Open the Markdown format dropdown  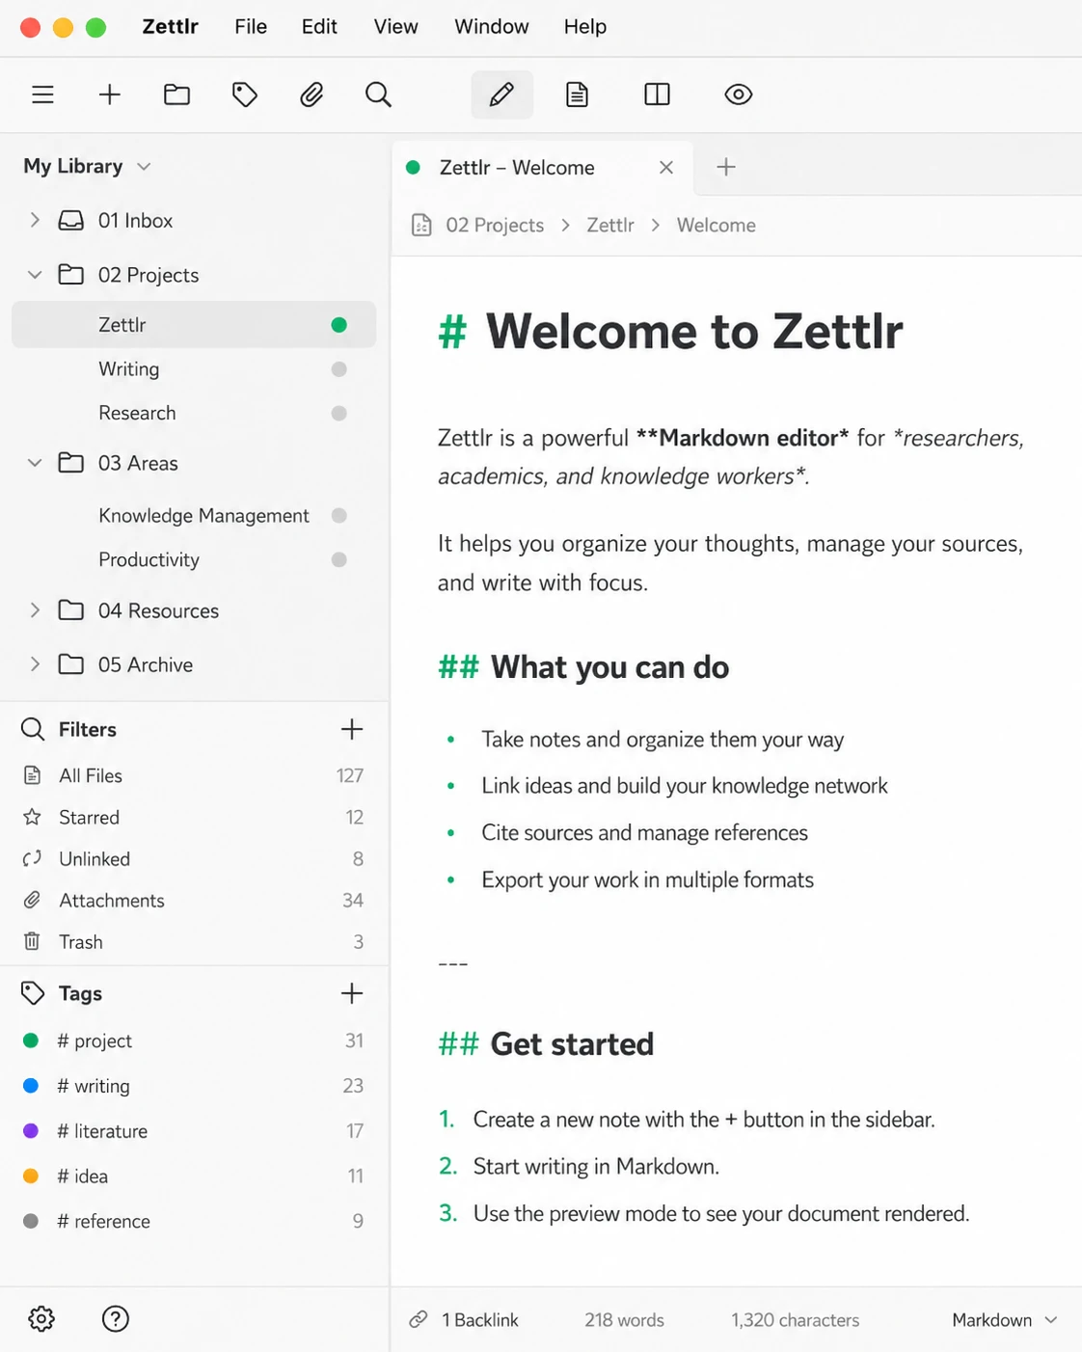point(1004,1320)
